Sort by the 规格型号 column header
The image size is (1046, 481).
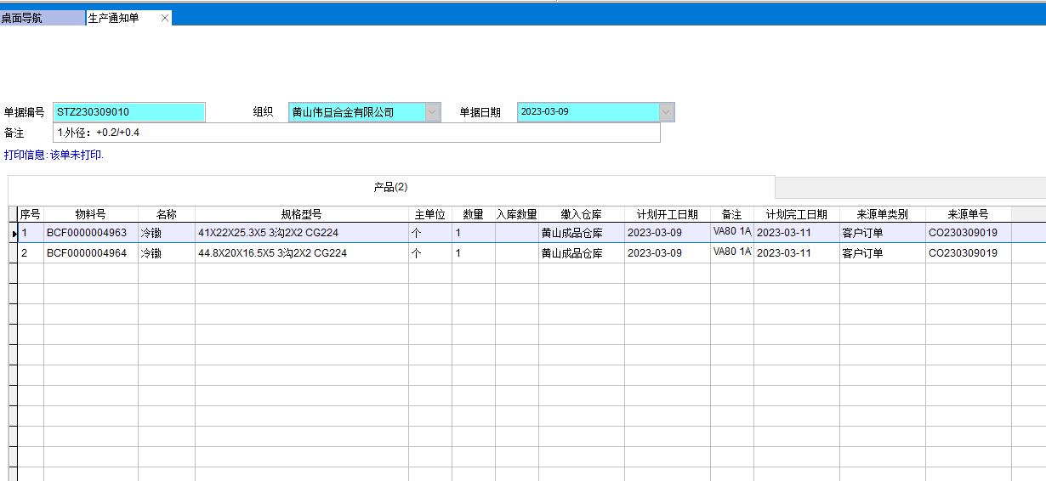pos(301,214)
